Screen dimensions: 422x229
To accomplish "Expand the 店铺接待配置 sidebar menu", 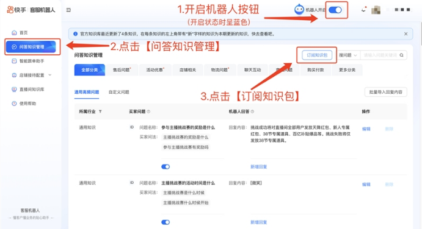I will click(32, 75).
